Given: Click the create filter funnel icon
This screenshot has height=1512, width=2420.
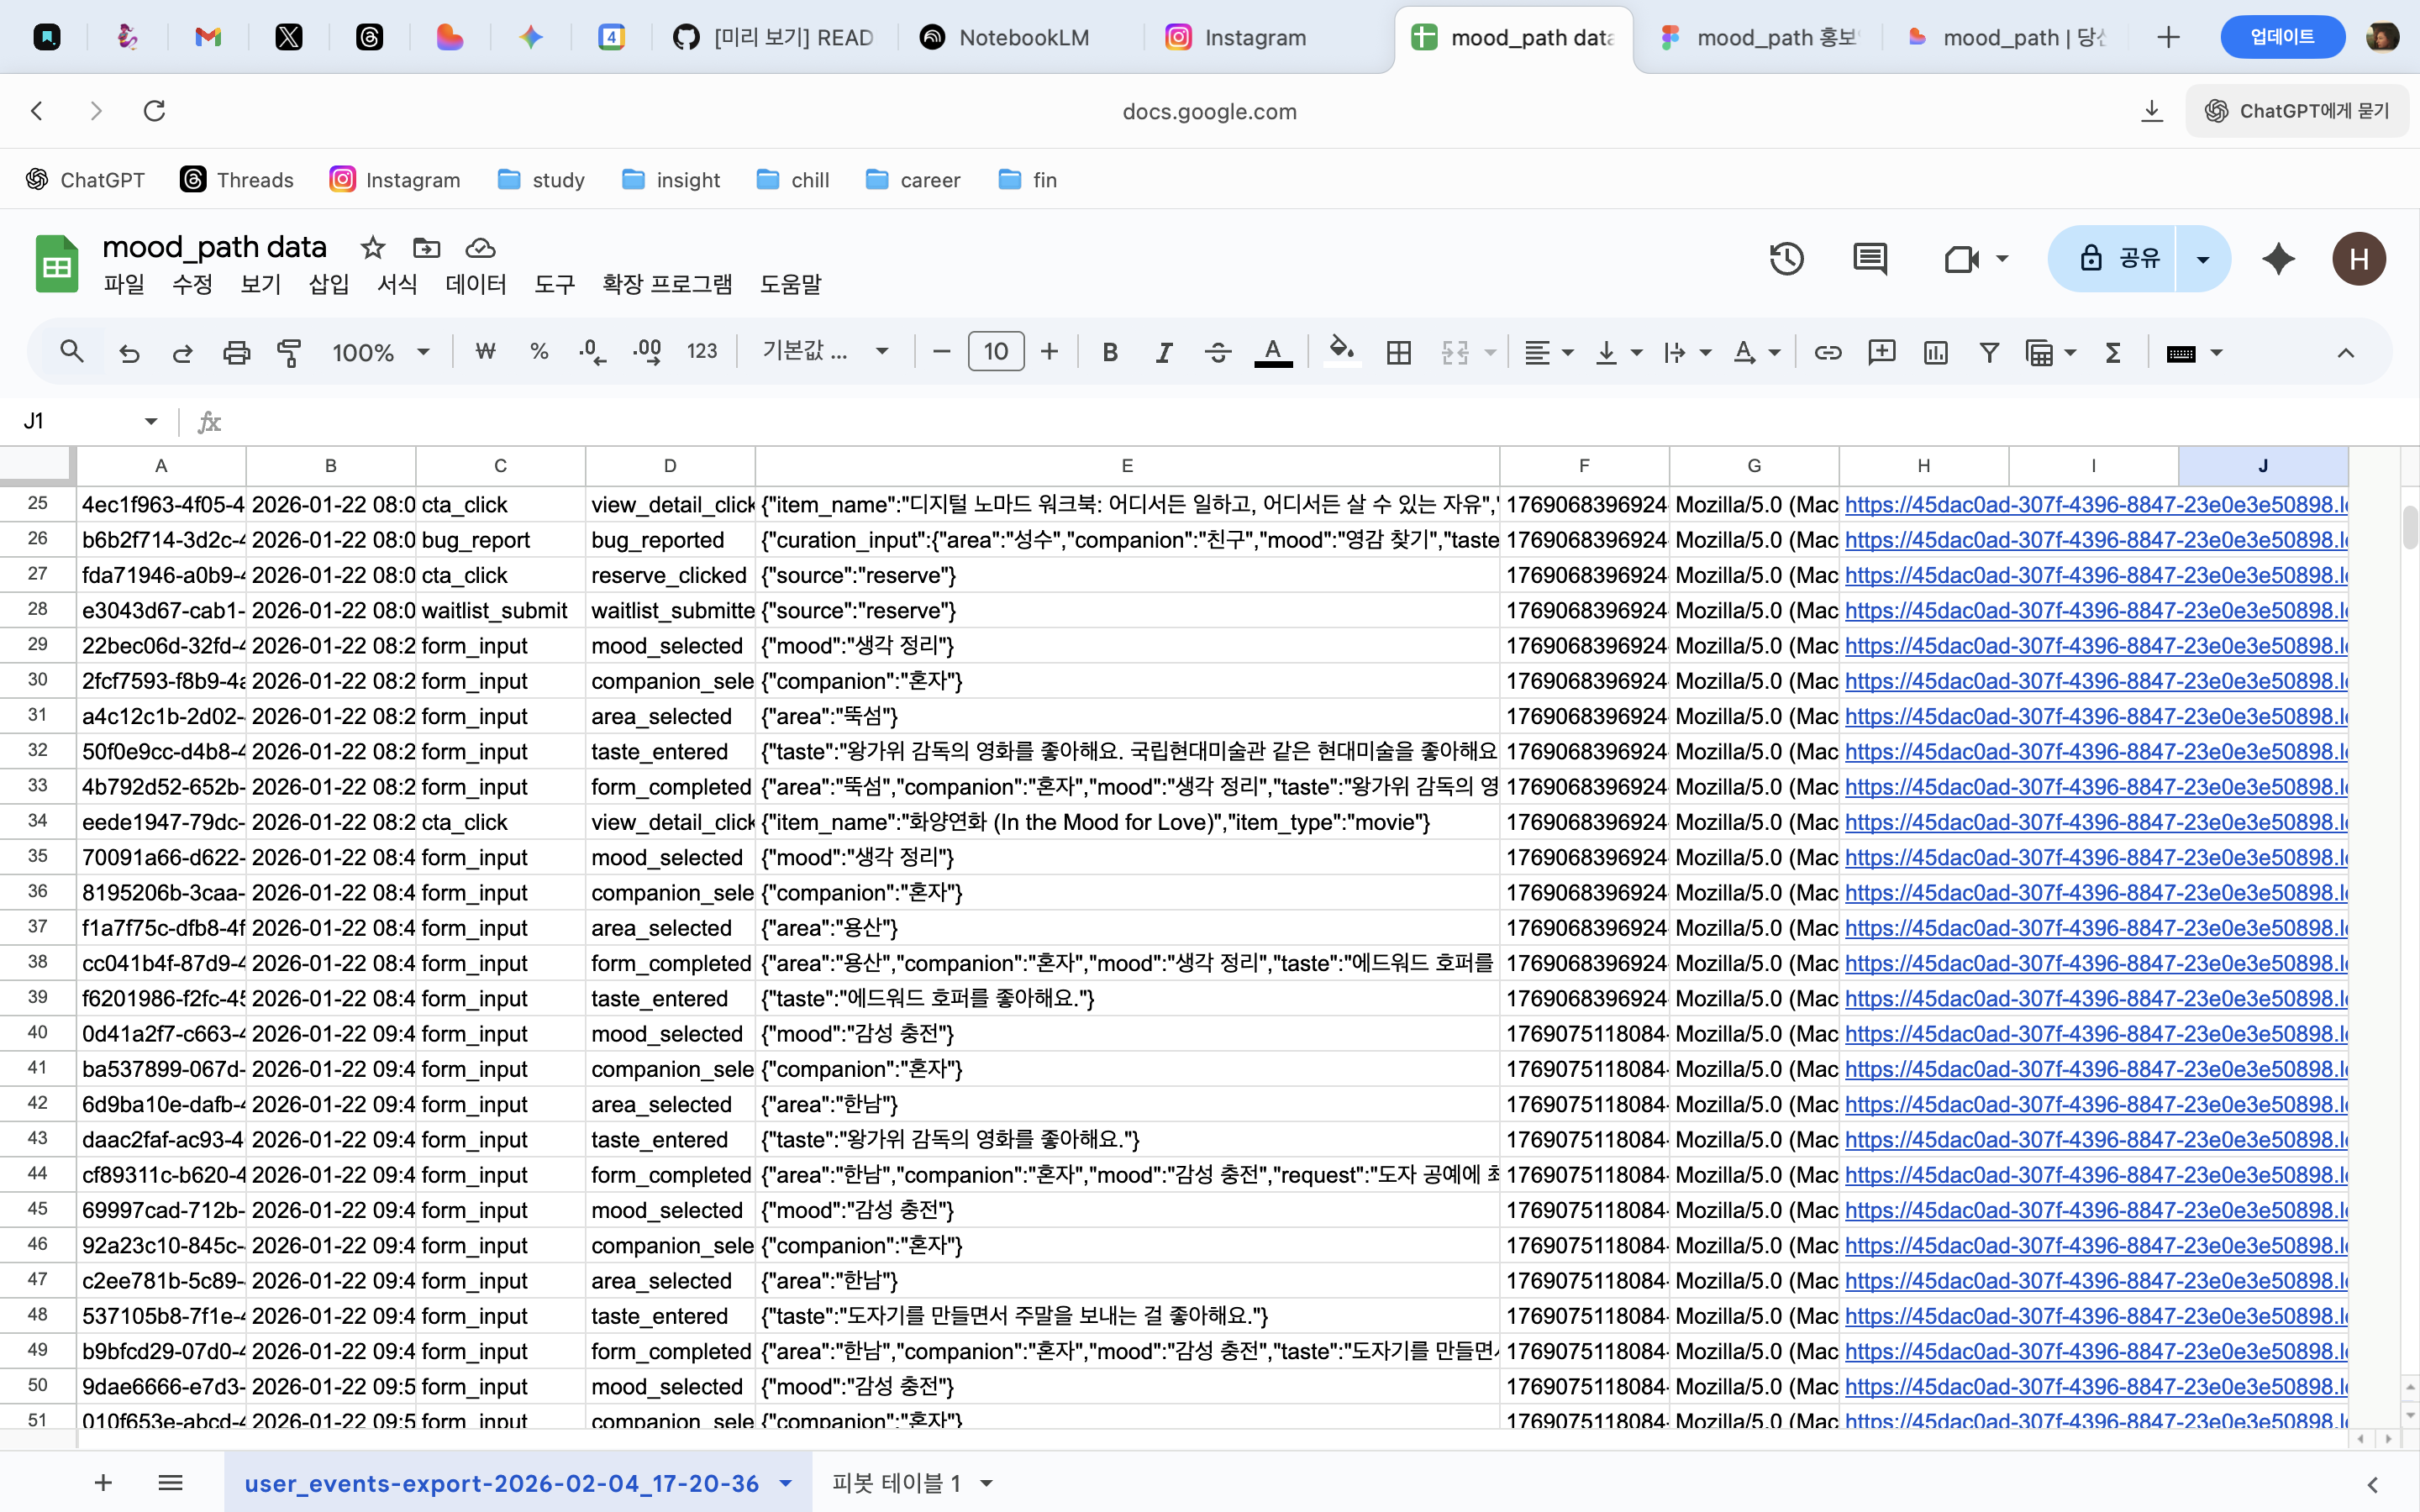Looking at the screenshot, I should click(1988, 352).
